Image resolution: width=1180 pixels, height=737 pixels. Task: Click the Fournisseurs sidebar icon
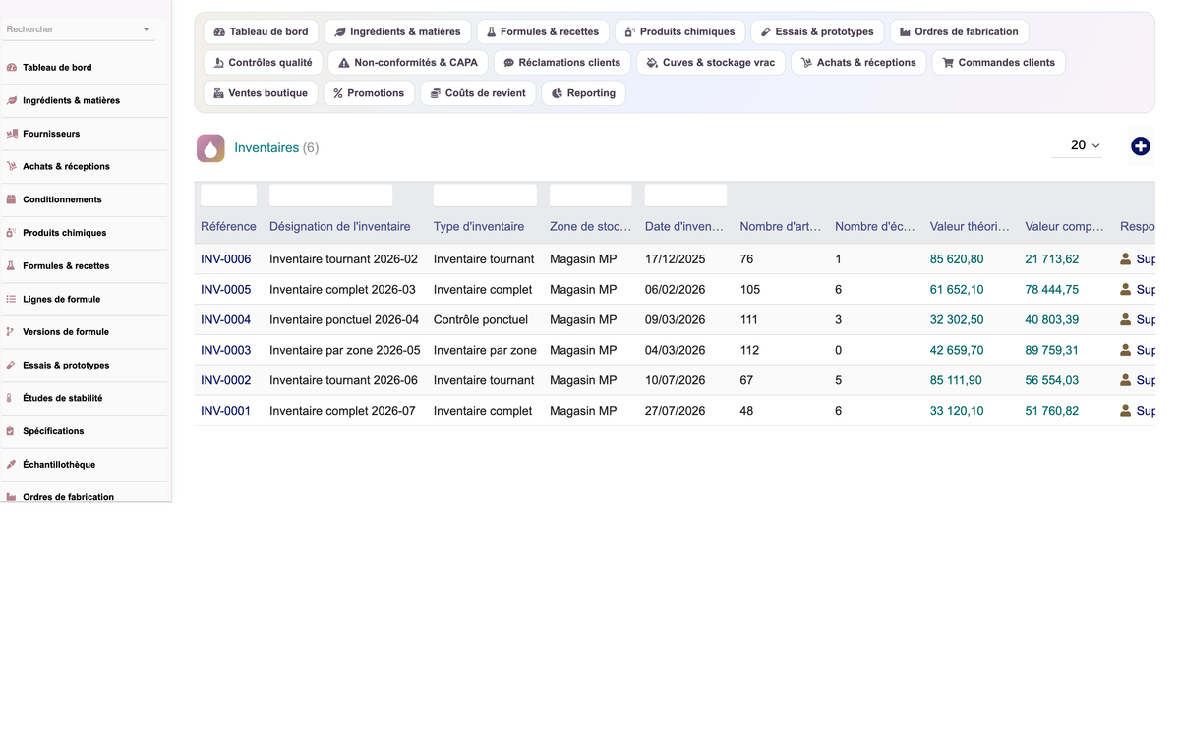click(12, 134)
